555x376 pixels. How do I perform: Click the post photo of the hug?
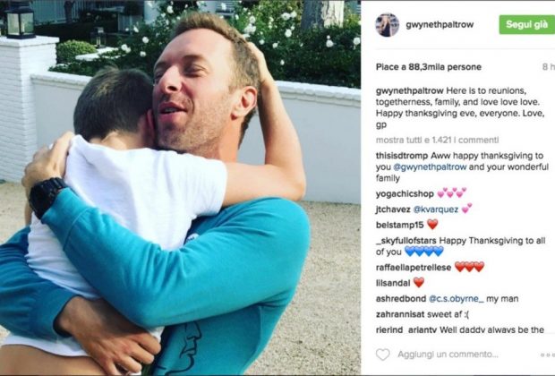[180, 188]
